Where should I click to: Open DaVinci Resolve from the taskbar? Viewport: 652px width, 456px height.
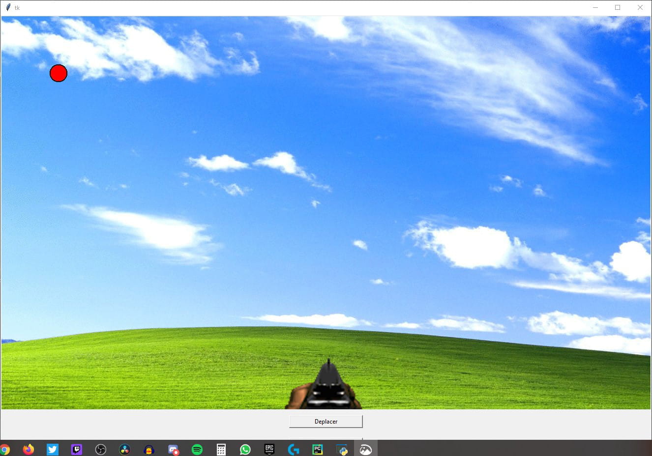(125, 449)
